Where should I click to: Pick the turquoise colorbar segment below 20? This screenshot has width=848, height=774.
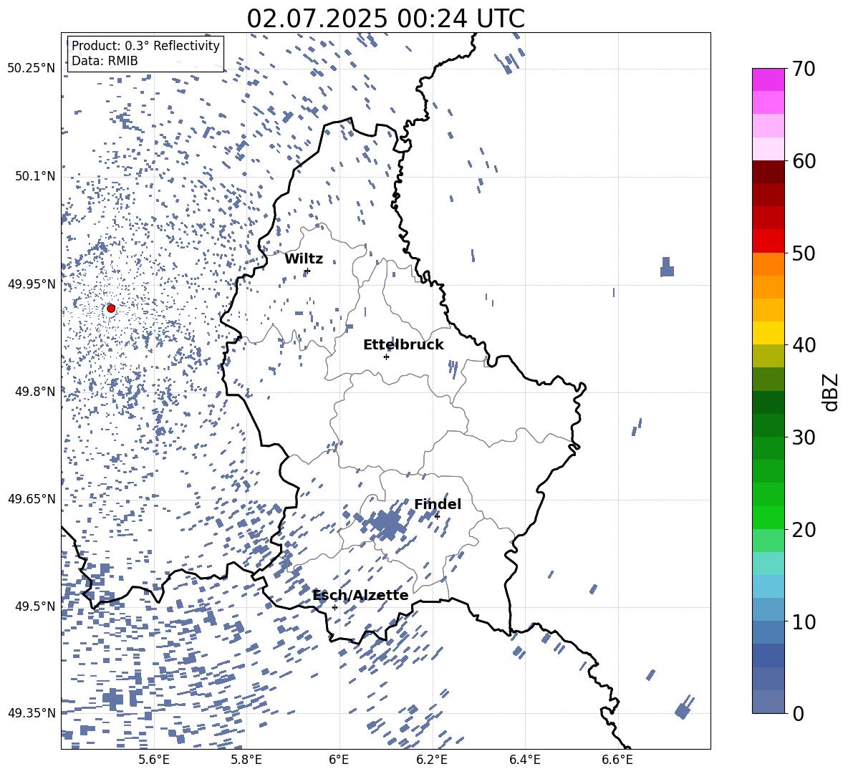(768, 563)
